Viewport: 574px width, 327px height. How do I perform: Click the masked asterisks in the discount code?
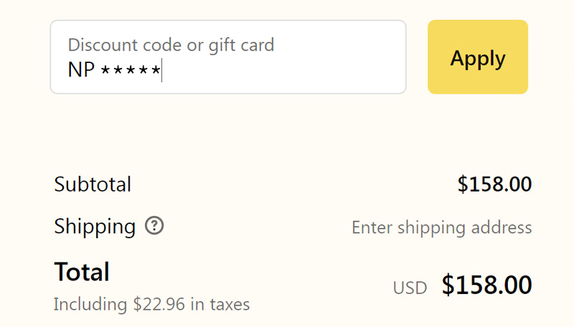(130, 70)
